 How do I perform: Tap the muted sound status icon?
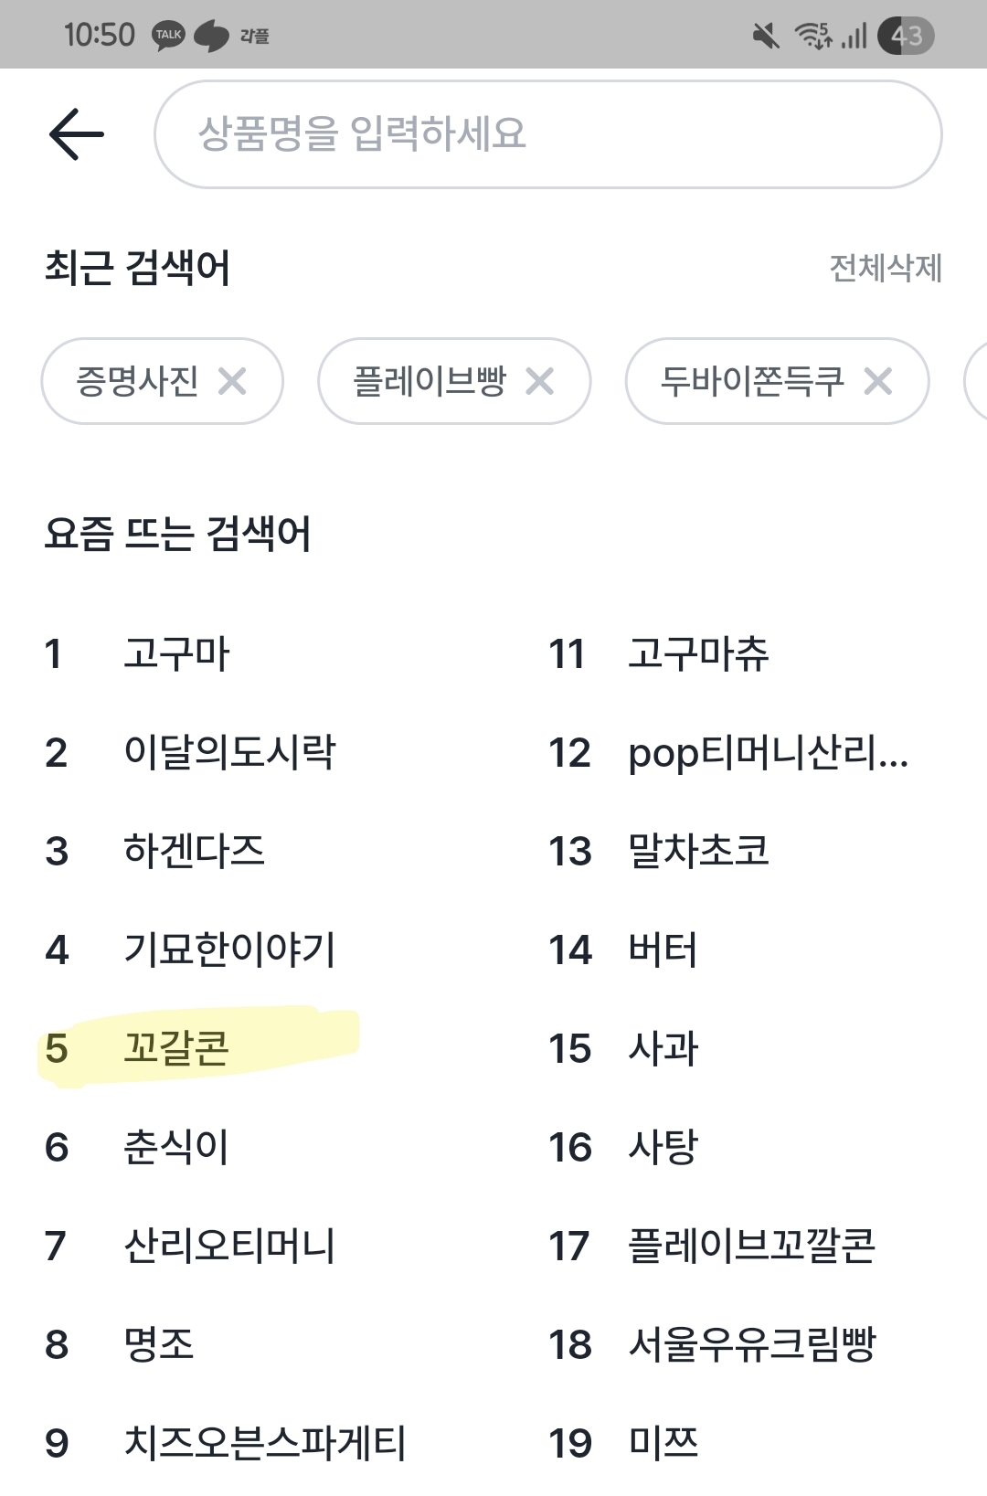pyautogui.click(x=766, y=36)
